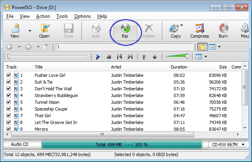Move the track down in list

(155, 57)
